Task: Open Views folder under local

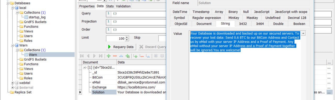Action: tap(29, 31)
